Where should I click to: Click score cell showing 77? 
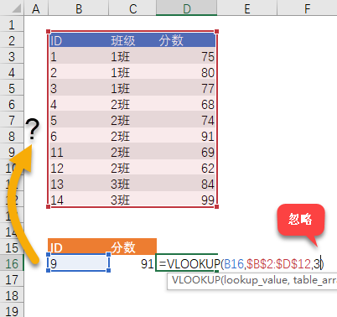186,88
